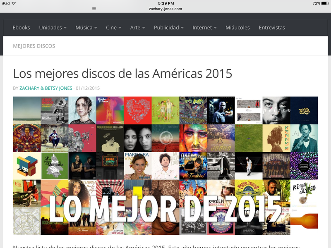
Task: Click the MEJORES DISCOS category link
Action: click(x=34, y=46)
